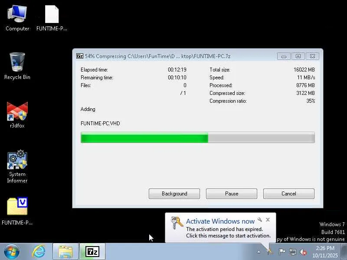The width and height of the screenshot is (347, 260).
Task: Launch Internet Explorer from taskbar
Action: pos(39,252)
